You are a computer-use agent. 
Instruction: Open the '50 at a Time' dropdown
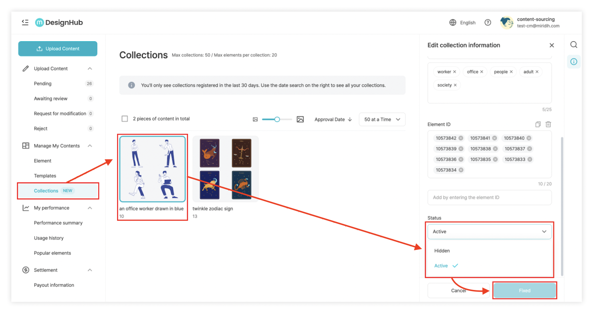tap(382, 120)
